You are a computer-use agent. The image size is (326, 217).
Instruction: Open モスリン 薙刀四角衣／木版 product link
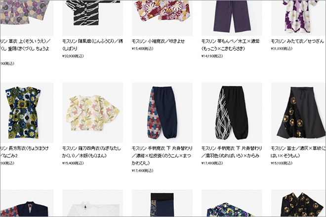click(91, 152)
